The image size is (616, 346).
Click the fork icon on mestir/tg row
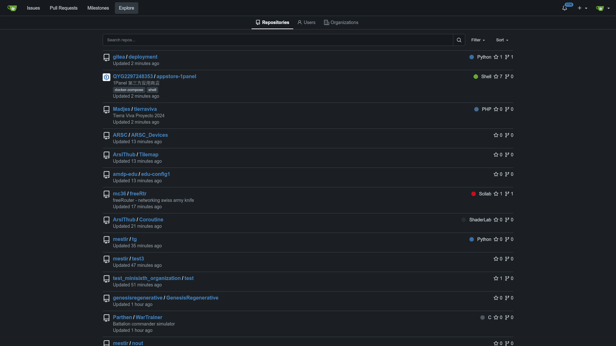[507, 239]
